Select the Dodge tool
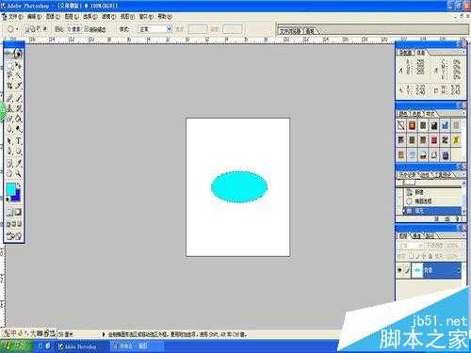Image resolution: width=471 pixels, height=353 pixels. pyautogui.click(x=18, y=129)
